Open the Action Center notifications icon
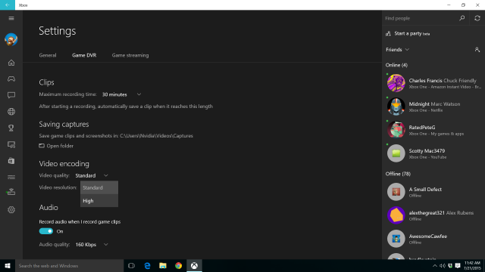The width and height of the screenshot is (485, 272). click(x=458, y=266)
